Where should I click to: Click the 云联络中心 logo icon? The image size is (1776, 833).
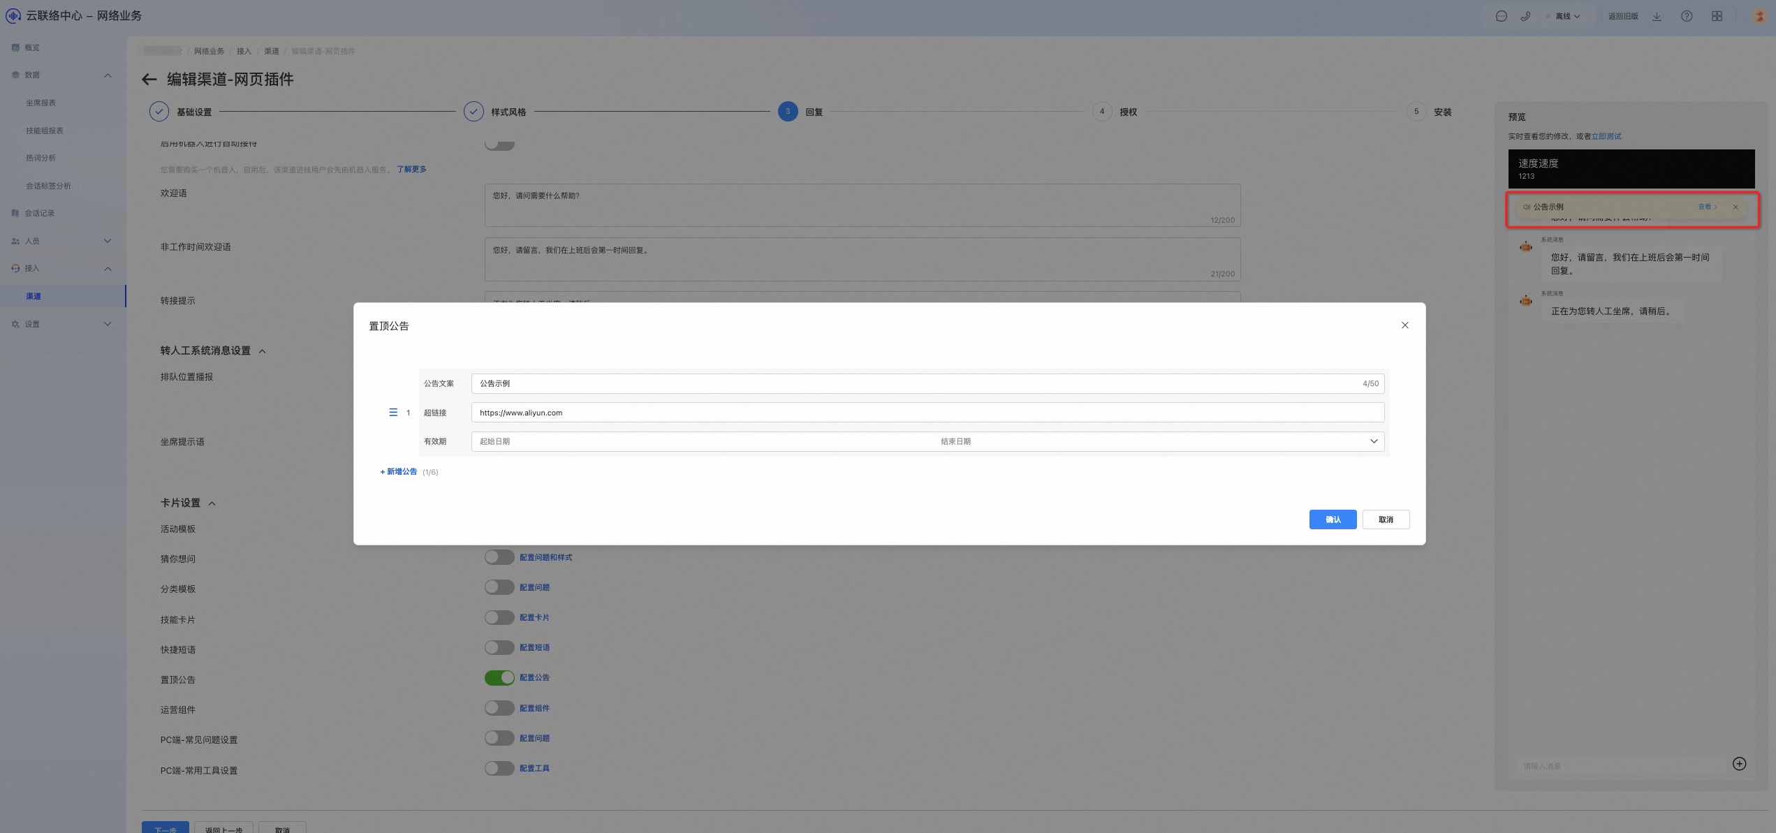(13, 15)
